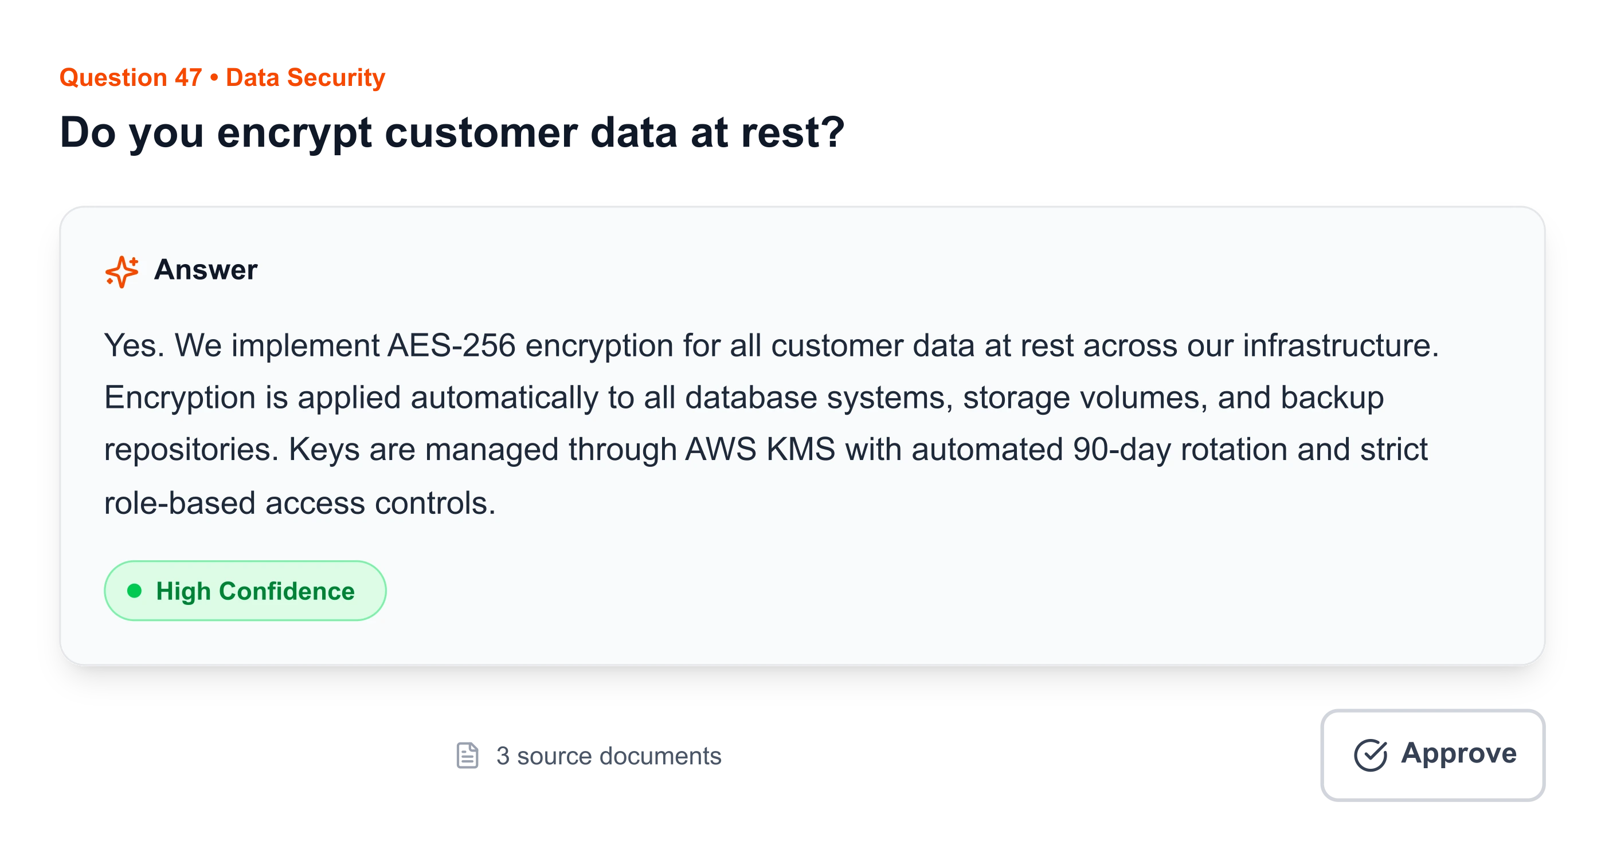Click the Question 47 breadcrumb label
1605x861 pixels.
130,77
